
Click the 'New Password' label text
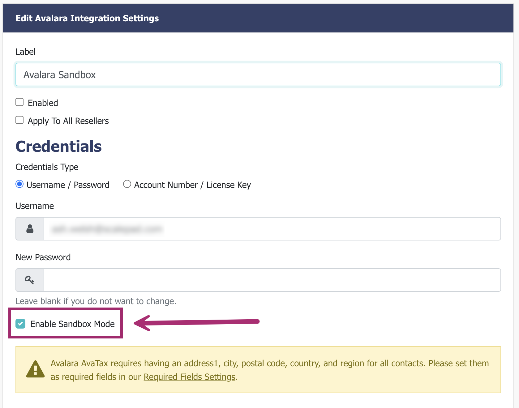tap(43, 257)
